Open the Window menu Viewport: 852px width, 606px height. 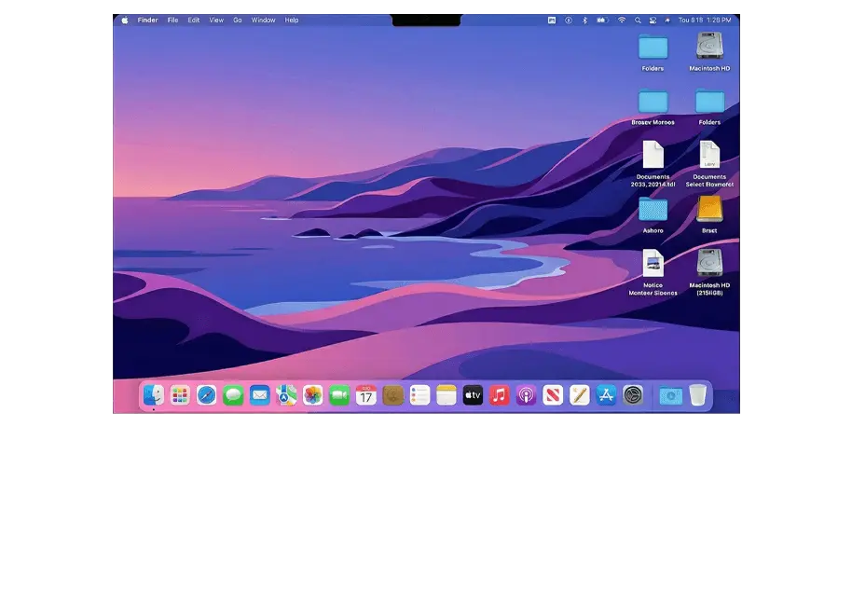pyautogui.click(x=263, y=20)
